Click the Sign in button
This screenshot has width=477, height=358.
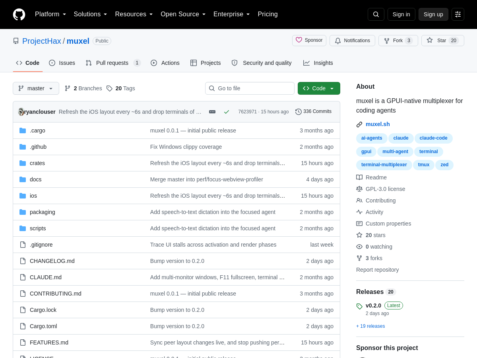tap(401, 14)
